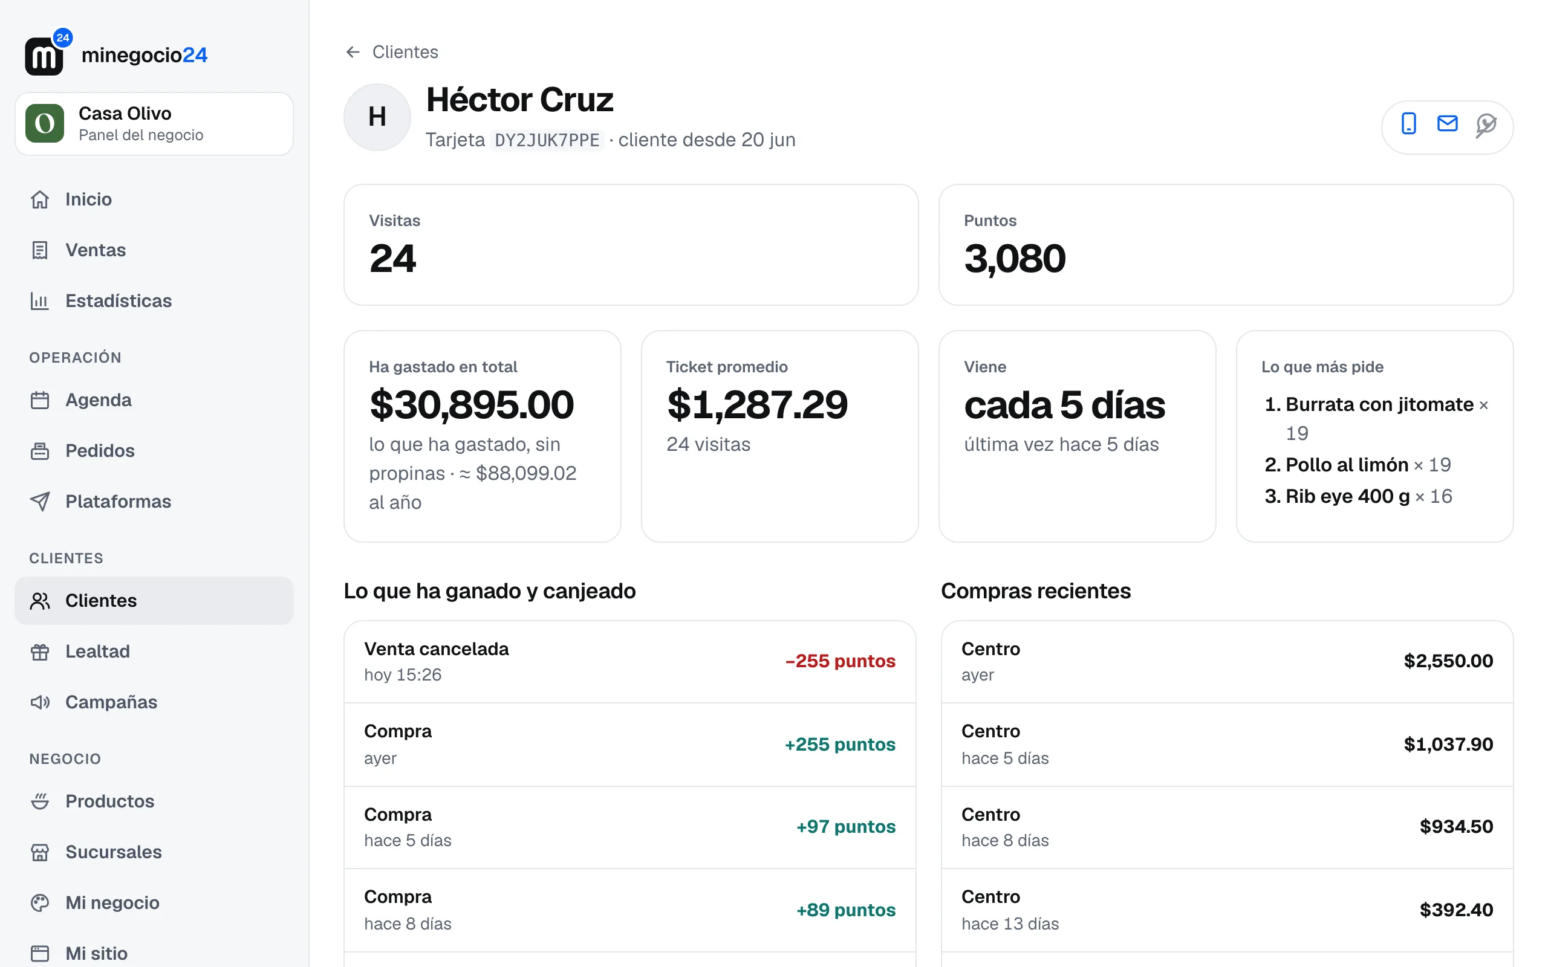1548x967 pixels.
Task: Click the Agenda calendar icon
Action: (x=40, y=400)
